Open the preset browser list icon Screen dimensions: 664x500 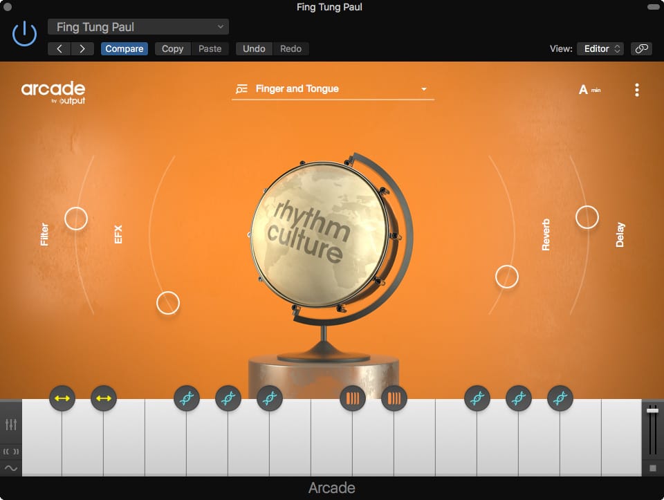[x=241, y=89]
